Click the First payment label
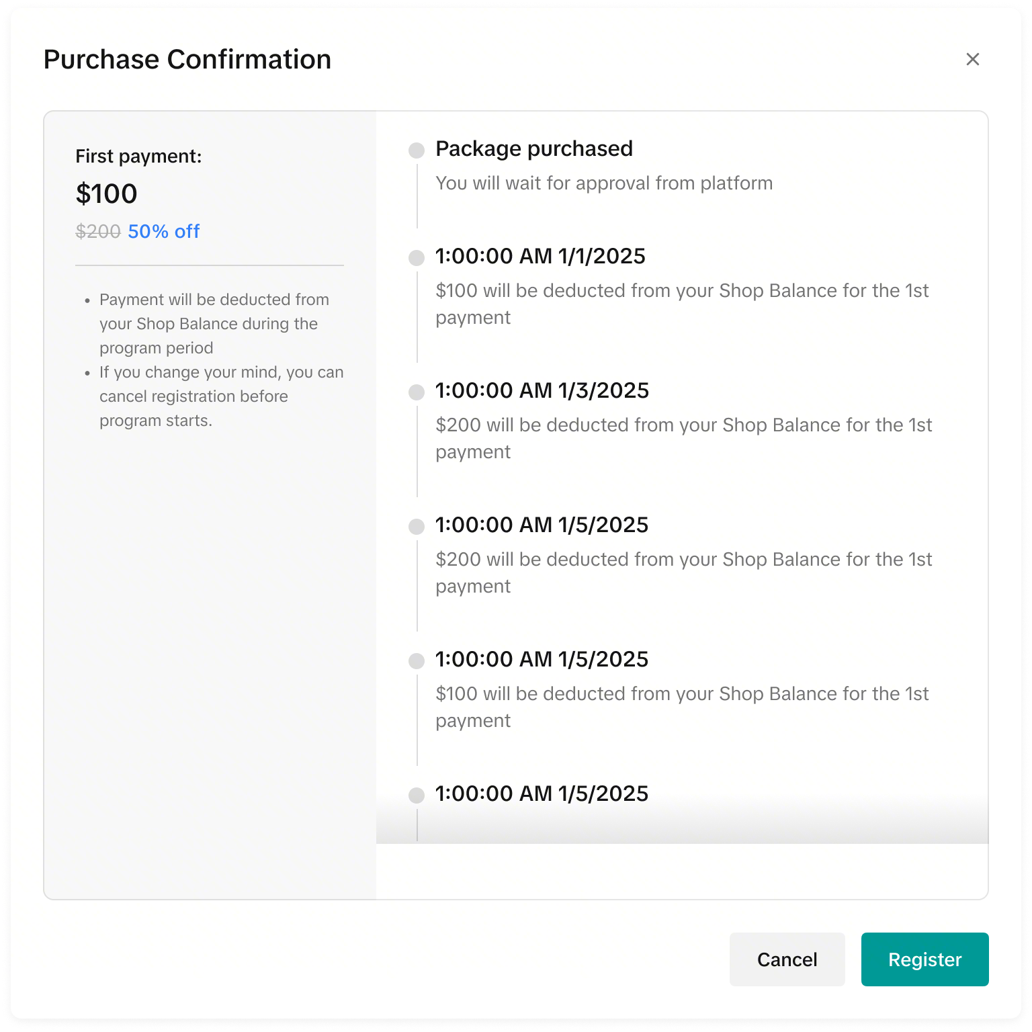 (138, 156)
